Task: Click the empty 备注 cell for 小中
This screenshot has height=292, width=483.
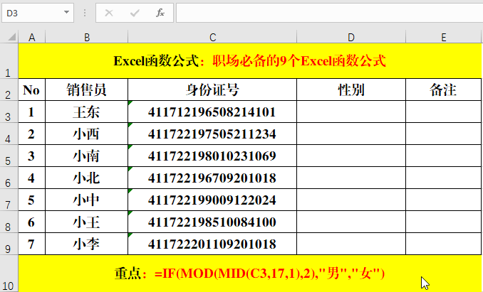Action: tap(444, 200)
